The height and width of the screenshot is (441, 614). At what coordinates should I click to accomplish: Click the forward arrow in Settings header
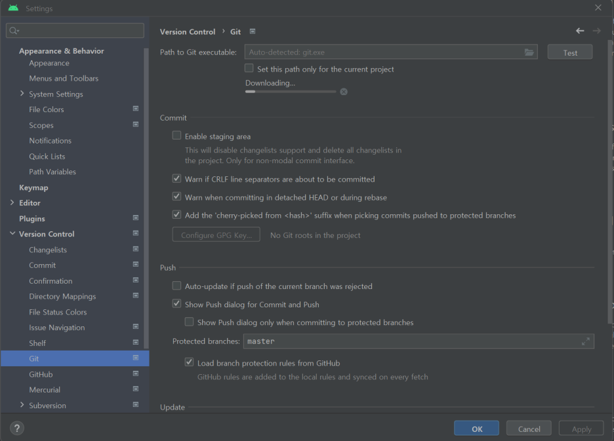click(x=596, y=31)
